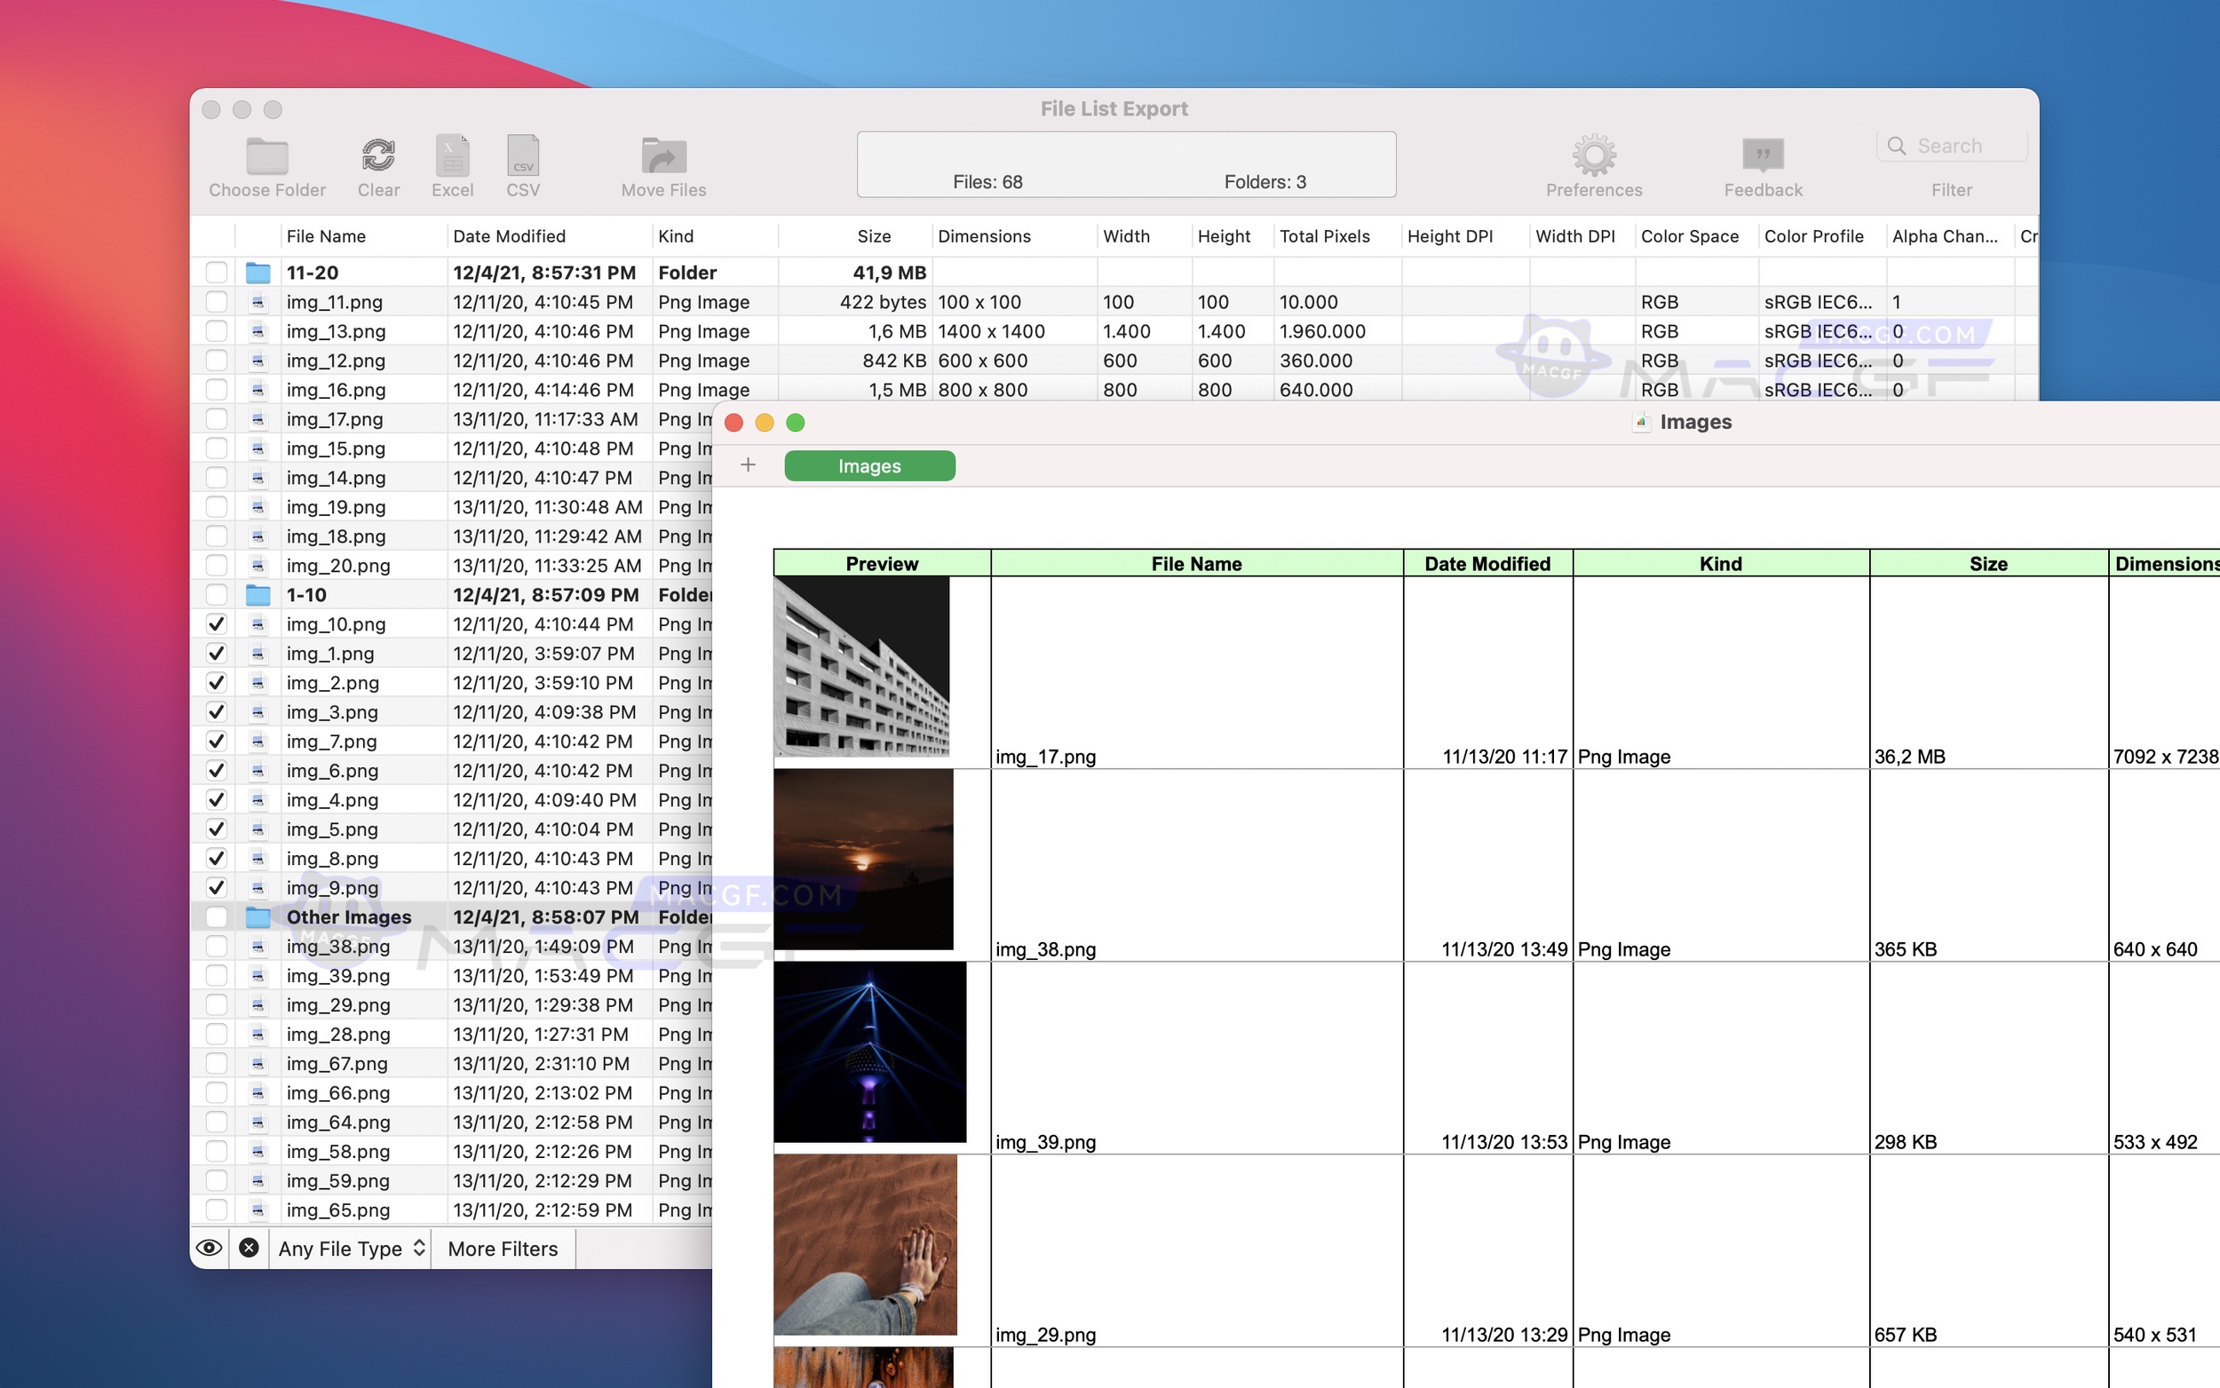Click the Move Files icon

pos(662,156)
